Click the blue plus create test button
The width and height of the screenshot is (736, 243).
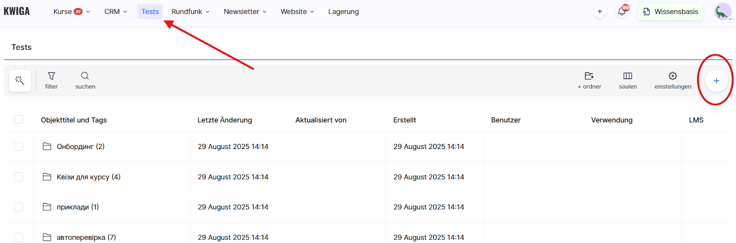[716, 81]
